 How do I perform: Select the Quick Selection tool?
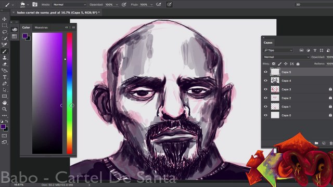coord(4,38)
